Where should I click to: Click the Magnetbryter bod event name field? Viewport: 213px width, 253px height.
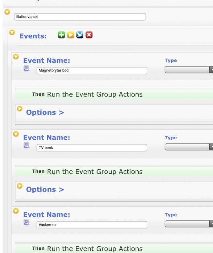[x=91, y=71]
